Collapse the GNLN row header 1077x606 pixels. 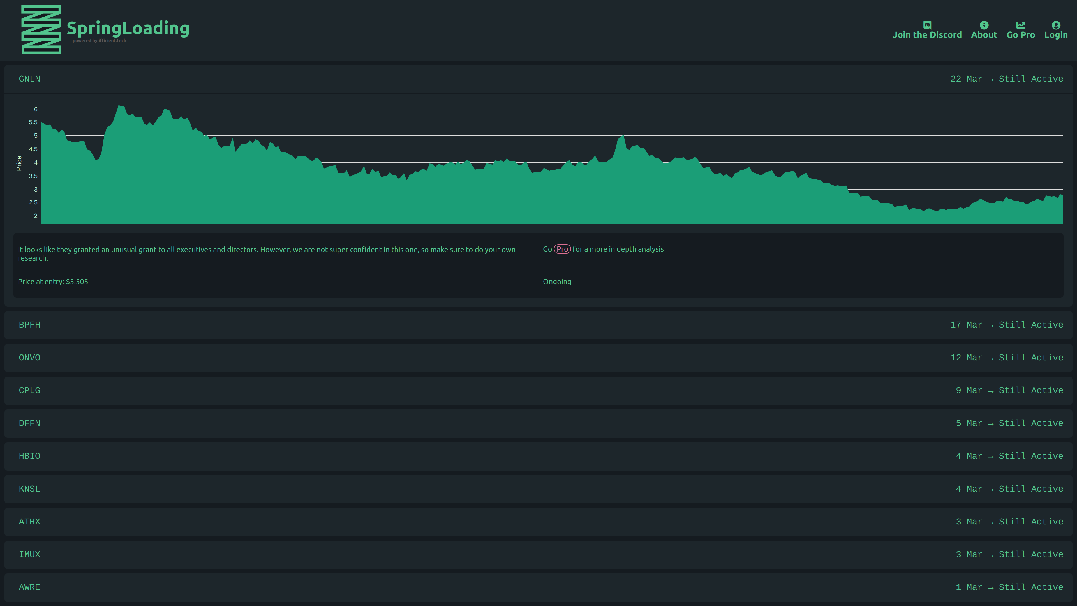(x=538, y=79)
